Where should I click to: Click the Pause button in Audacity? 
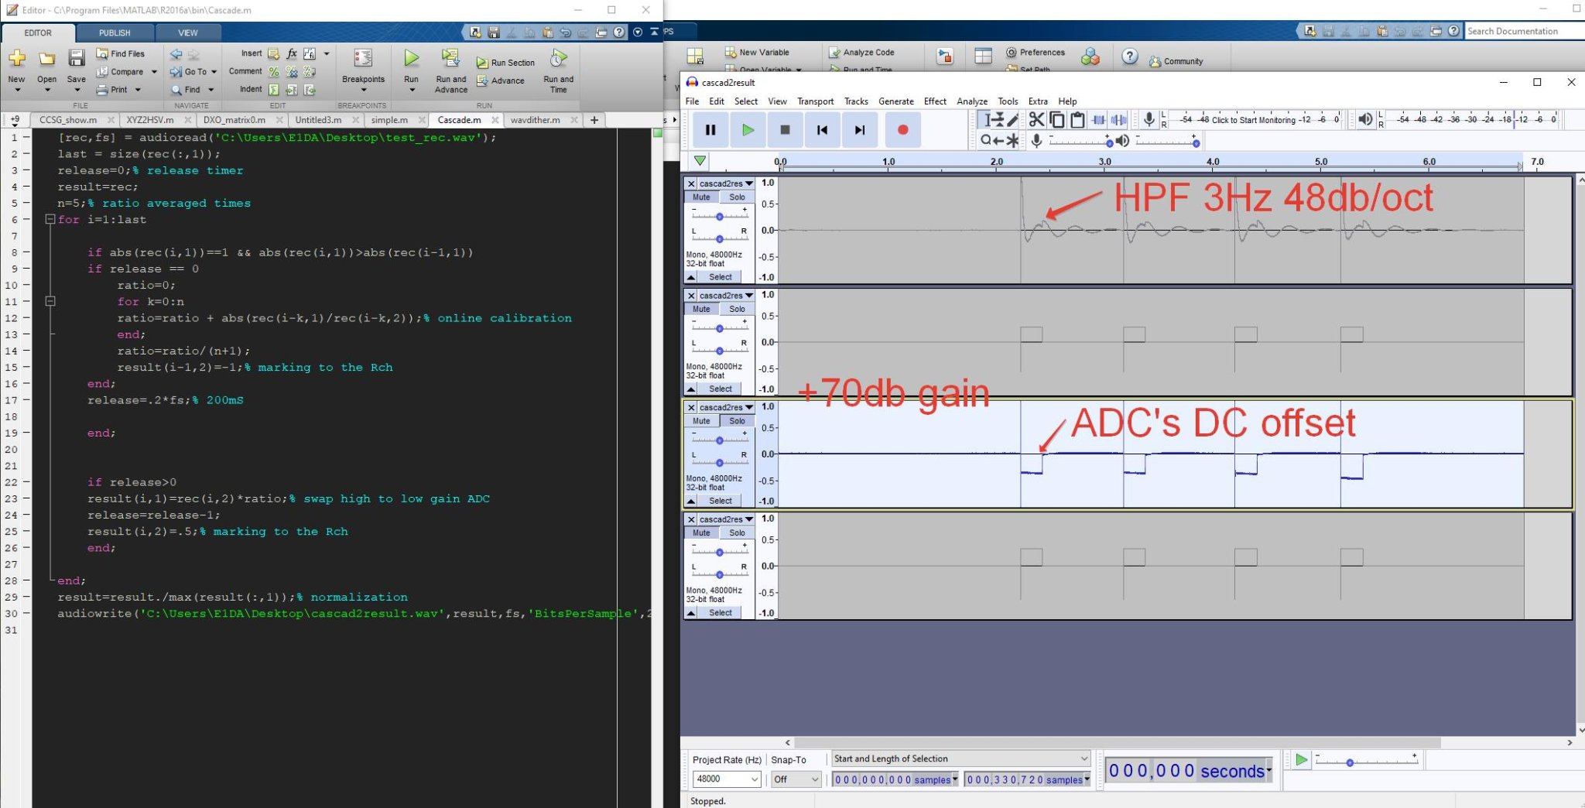(x=710, y=130)
